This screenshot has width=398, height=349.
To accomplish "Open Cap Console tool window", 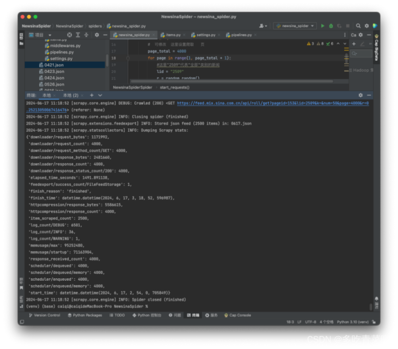I will pos(237,316).
